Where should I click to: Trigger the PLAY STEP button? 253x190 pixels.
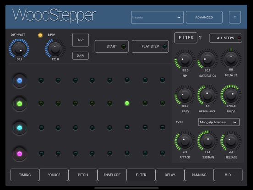(x=150, y=46)
